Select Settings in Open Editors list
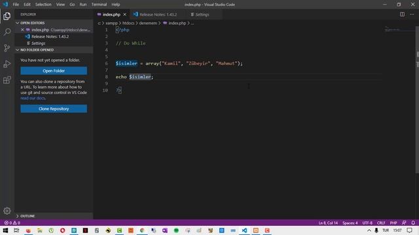The height and width of the screenshot is (235, 419). (54, 43)
